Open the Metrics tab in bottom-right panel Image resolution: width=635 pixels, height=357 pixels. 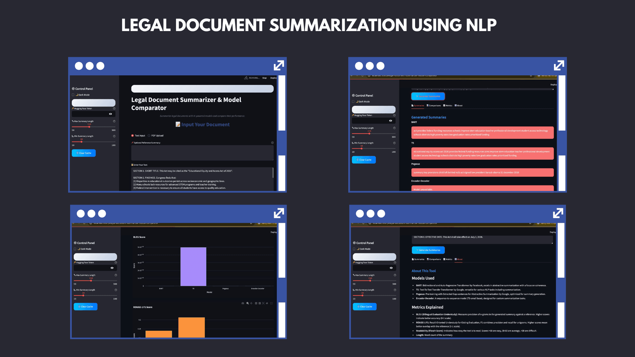448,259
